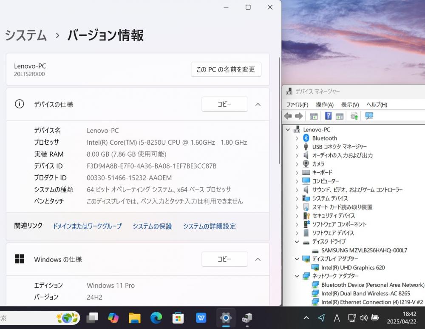Select the スマート カード読み取り装置 icon

[x=306, y=207]
